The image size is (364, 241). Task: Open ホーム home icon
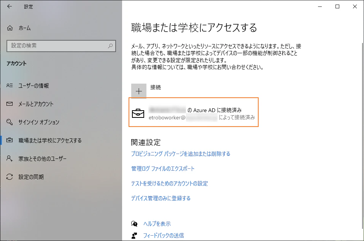coord(10,28)
